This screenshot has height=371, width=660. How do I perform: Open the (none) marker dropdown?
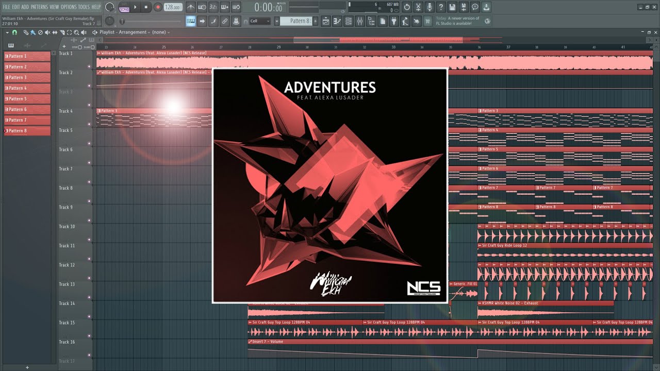coord(161,32)
